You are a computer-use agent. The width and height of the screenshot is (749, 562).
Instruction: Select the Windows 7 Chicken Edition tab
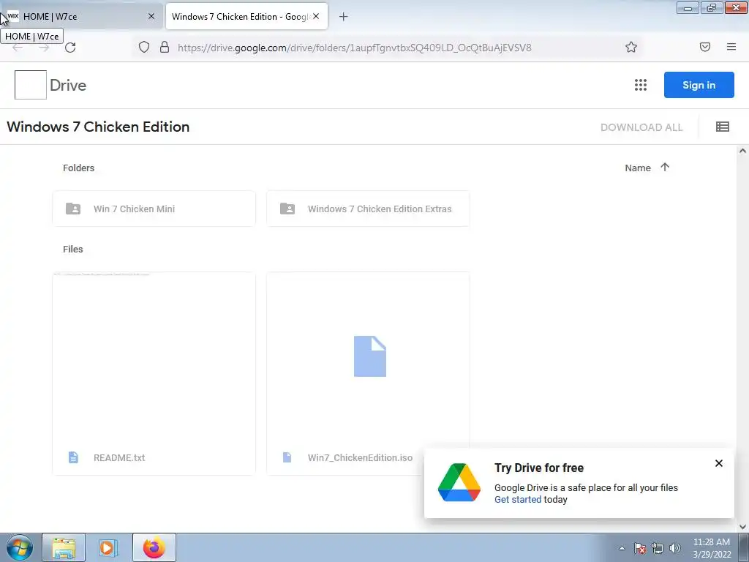point(246,16)
